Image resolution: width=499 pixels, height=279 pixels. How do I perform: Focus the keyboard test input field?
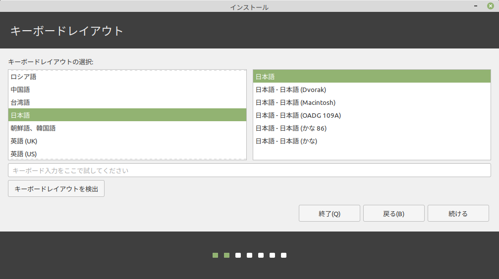[249, 170]
